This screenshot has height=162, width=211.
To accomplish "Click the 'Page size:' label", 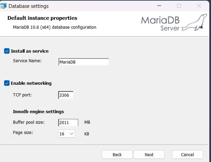I will tap(23, 133).
